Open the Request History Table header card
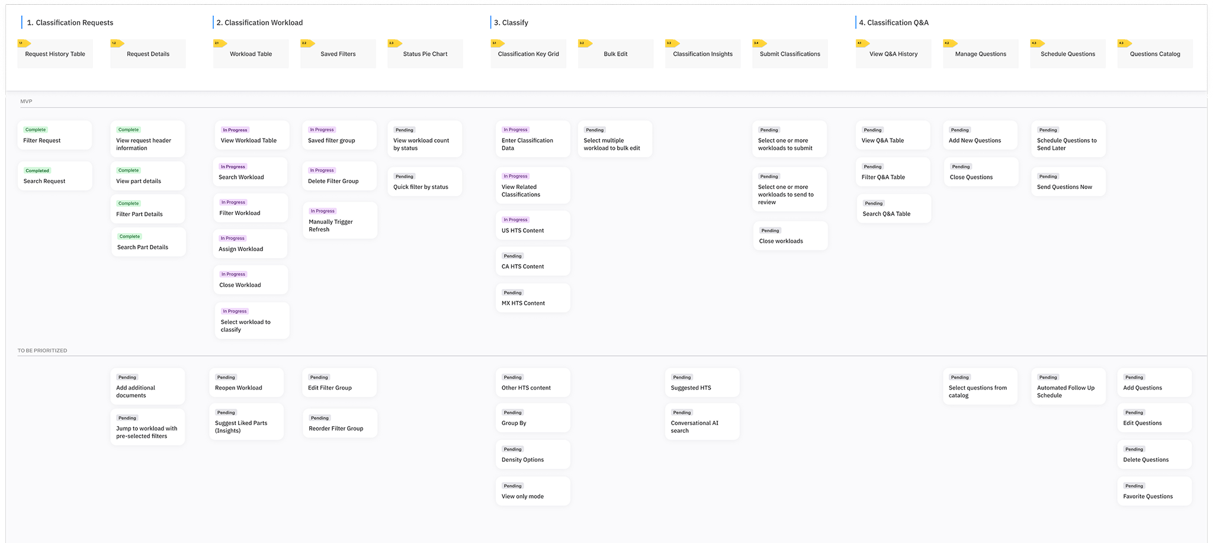 pyautogui.click(x=55, y=54)
